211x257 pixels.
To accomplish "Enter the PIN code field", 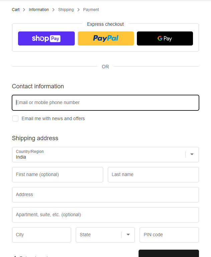I will [169, 235].
